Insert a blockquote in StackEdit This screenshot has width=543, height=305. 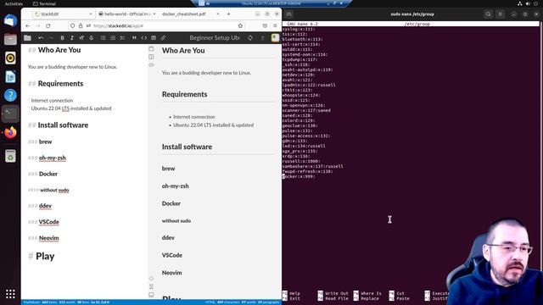tap(134, 37)
